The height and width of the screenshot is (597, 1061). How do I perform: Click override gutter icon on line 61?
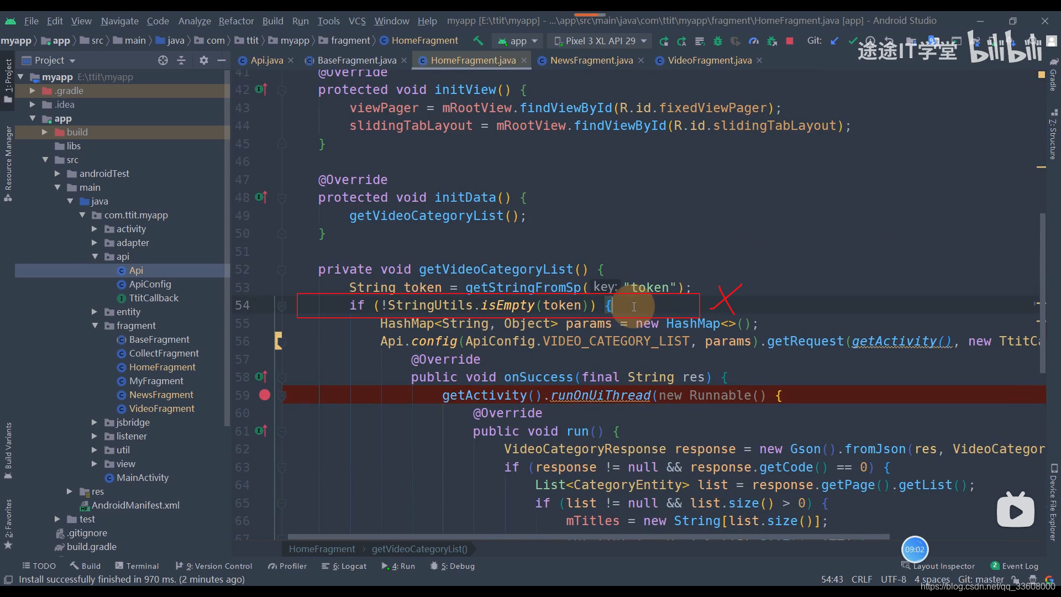tap(261, 431)
